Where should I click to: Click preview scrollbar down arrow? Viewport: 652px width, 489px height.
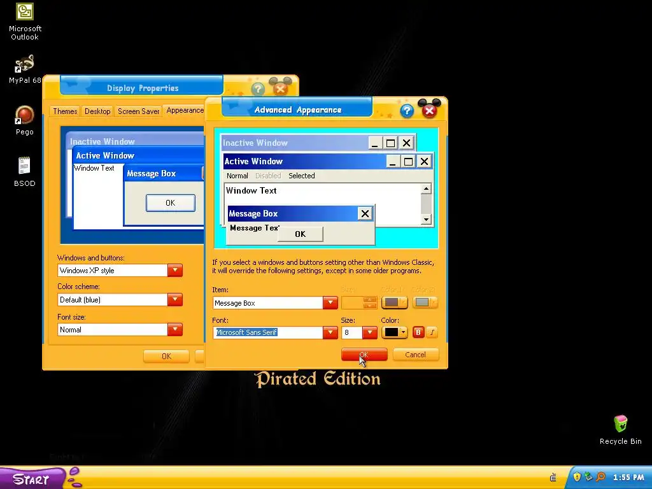(x=426, y=219)
